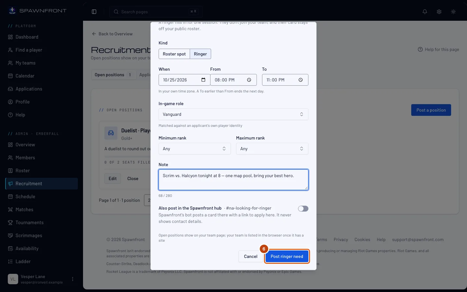Open the Calendar page
467x292 pixels.
(x=42, y=76)
